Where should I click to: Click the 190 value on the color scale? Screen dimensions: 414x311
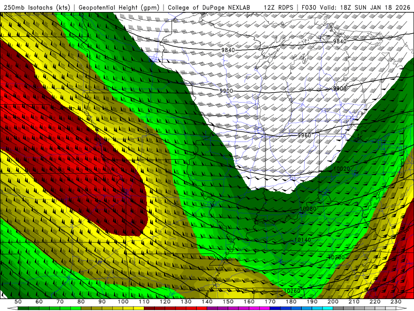312,302
